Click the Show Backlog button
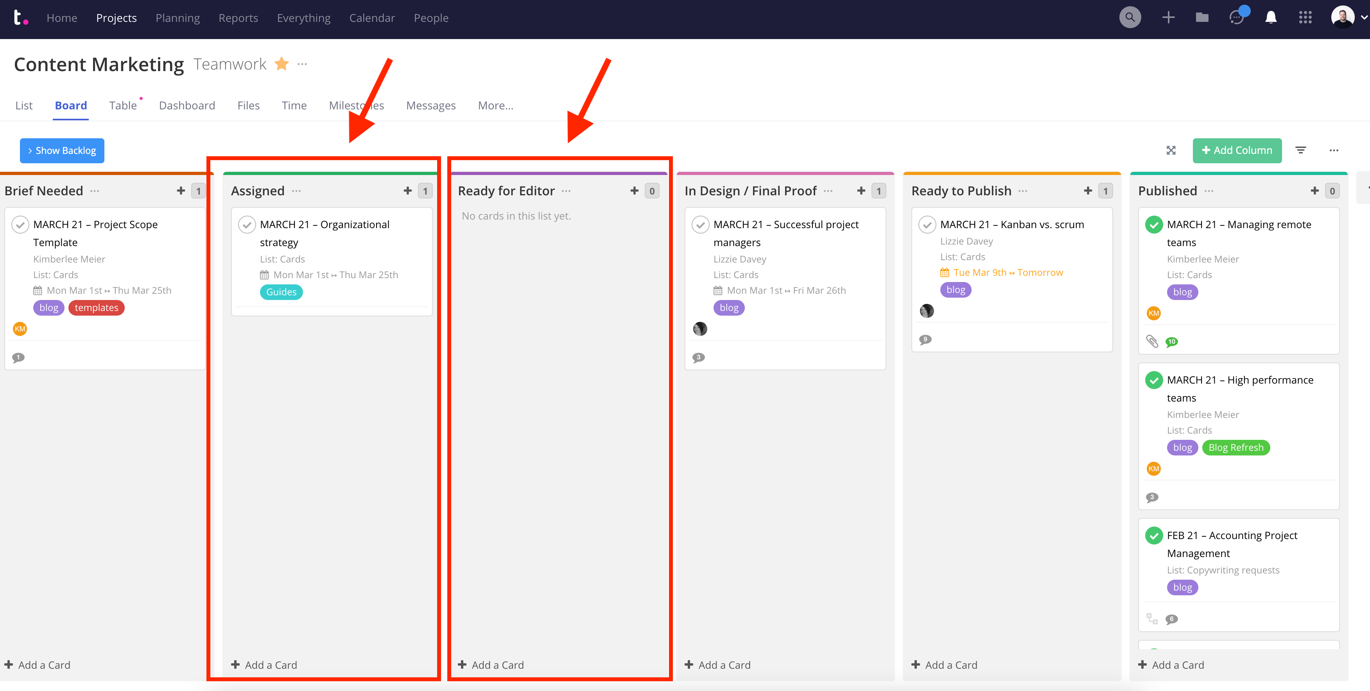 click(62, 150)
